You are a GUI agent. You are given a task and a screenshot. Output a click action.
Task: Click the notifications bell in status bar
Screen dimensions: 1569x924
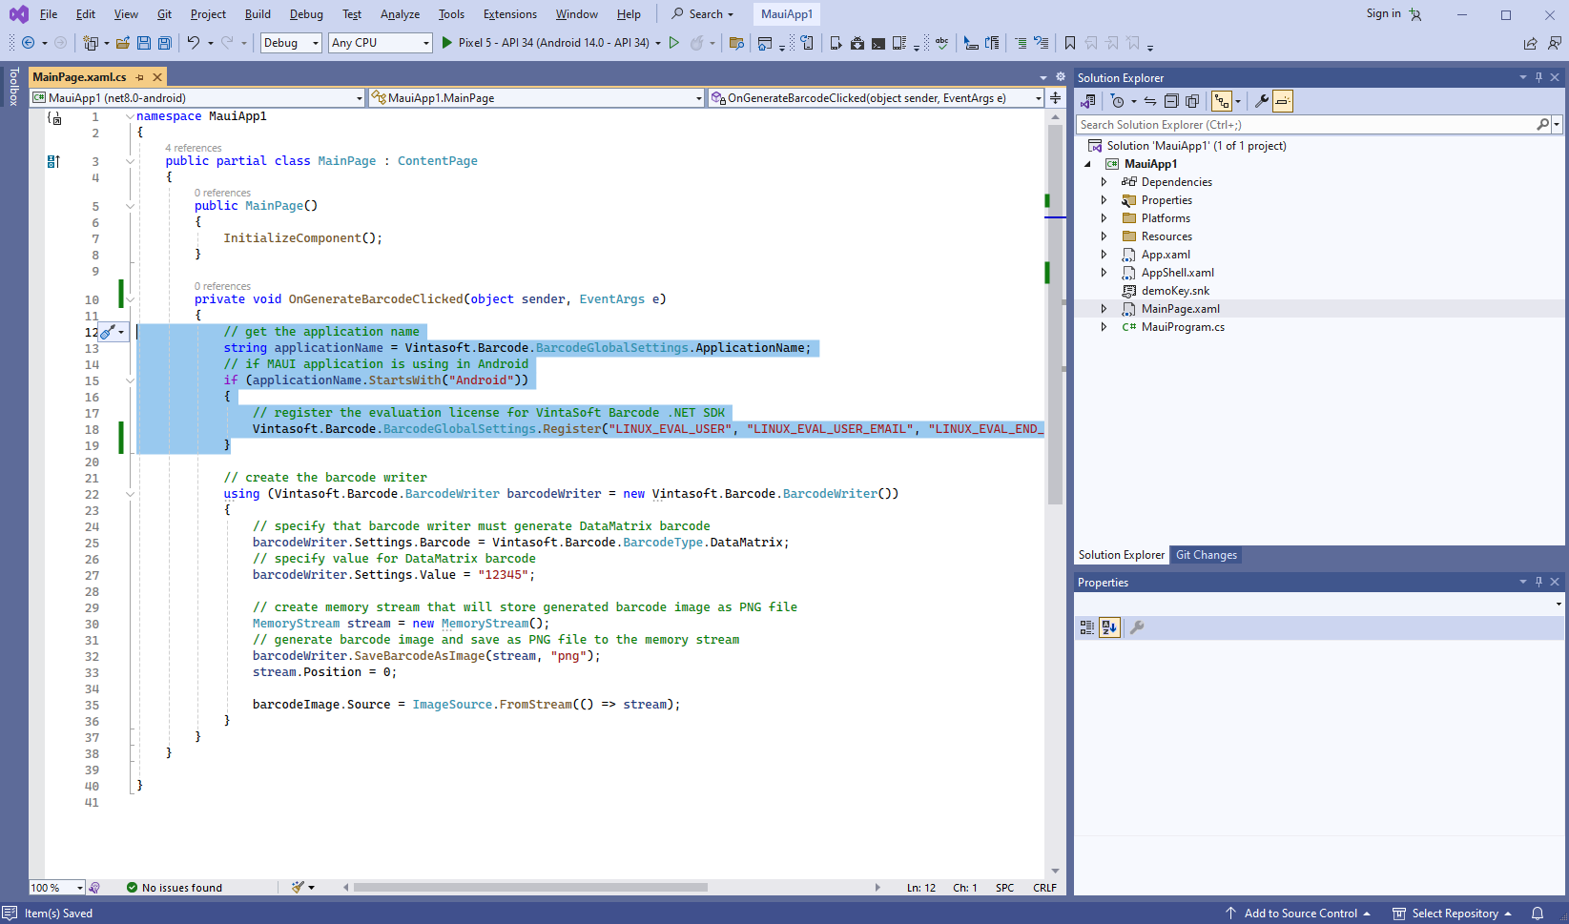[x=1538, y=914]
